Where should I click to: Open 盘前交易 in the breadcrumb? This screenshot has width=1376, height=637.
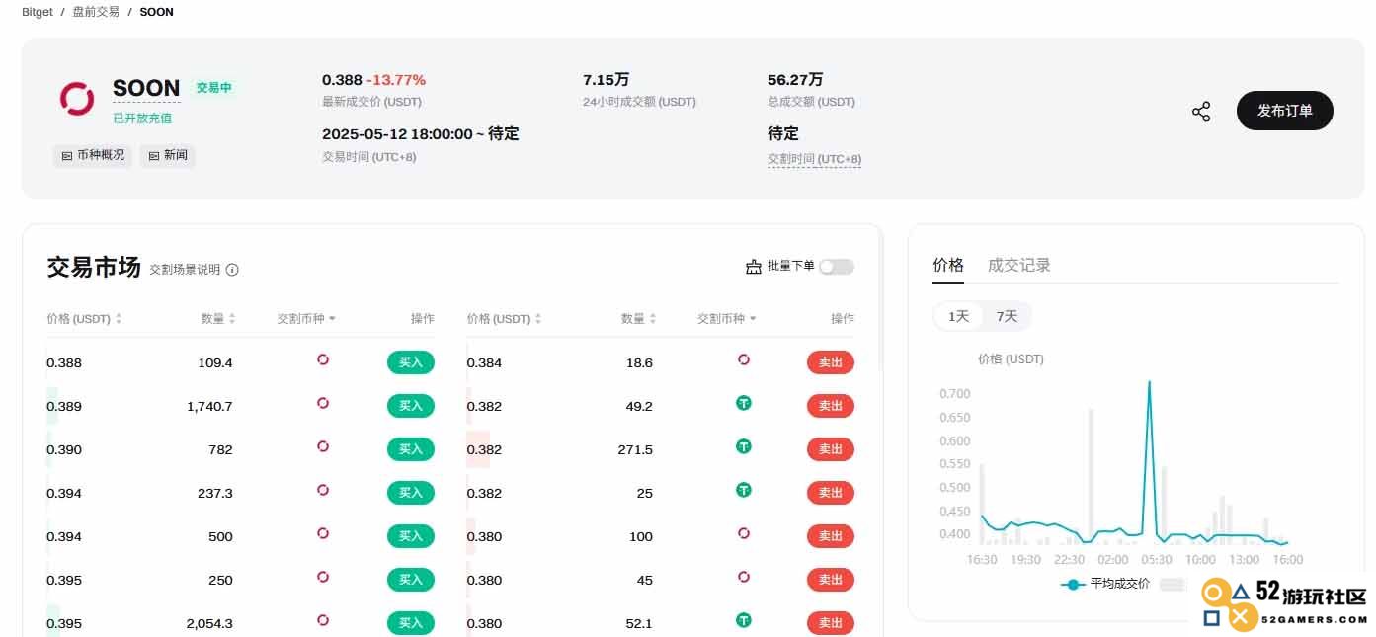[x=96, y=12]
